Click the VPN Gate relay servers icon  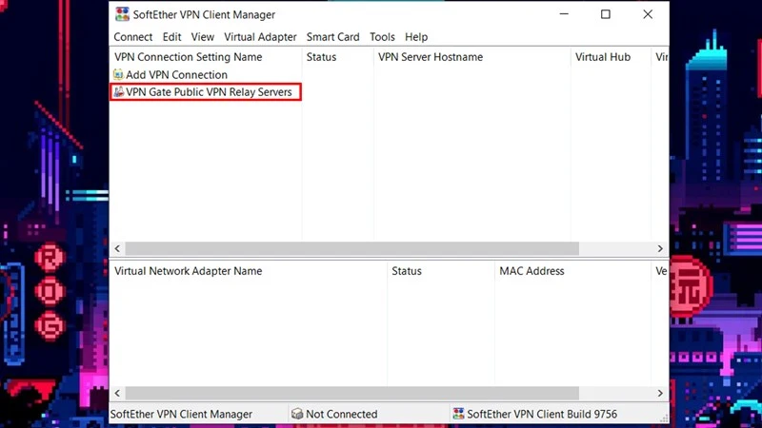(118, 92)
